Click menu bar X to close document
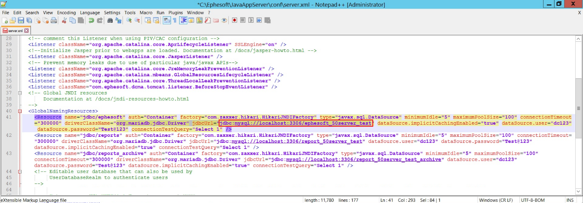 579,13
